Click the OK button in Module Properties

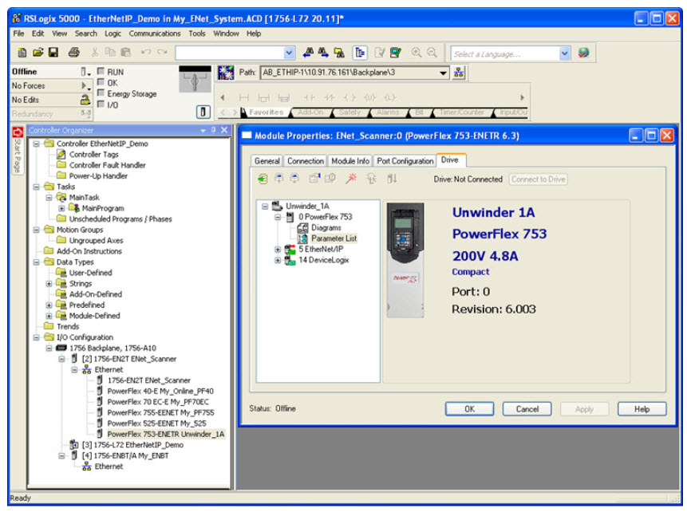pyautogui.click(x=469, y=408)
